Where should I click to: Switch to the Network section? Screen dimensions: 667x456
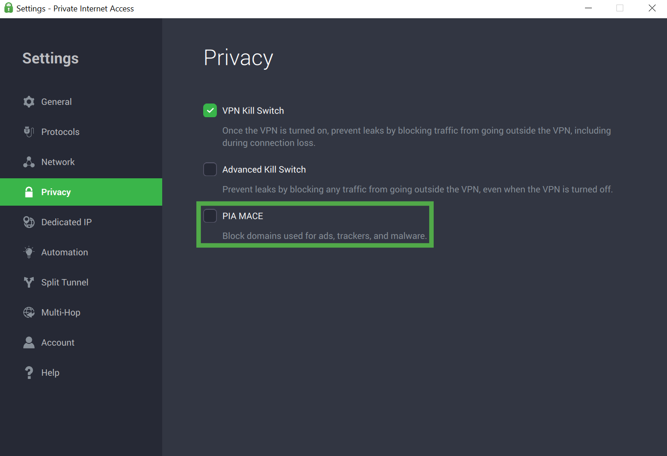pos(81,162)
